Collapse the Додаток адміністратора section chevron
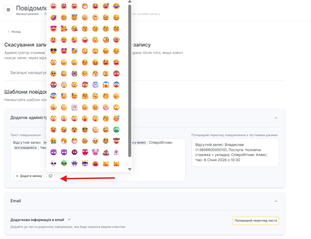 (x=276, y=118)
